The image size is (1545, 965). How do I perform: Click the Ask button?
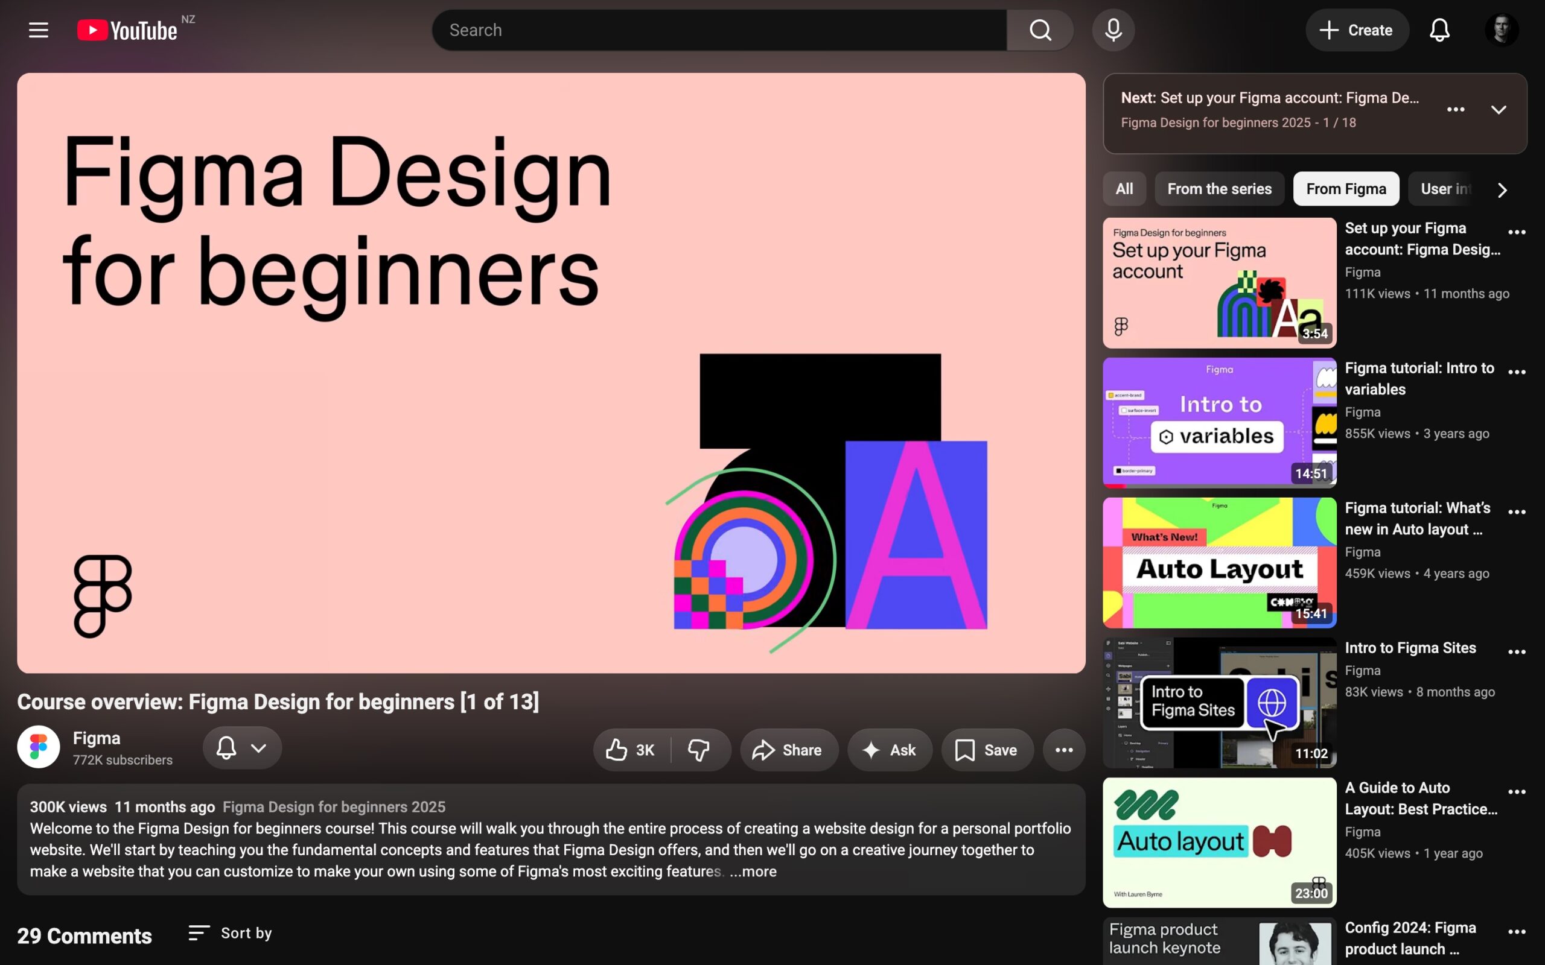(x=890, y=750)
